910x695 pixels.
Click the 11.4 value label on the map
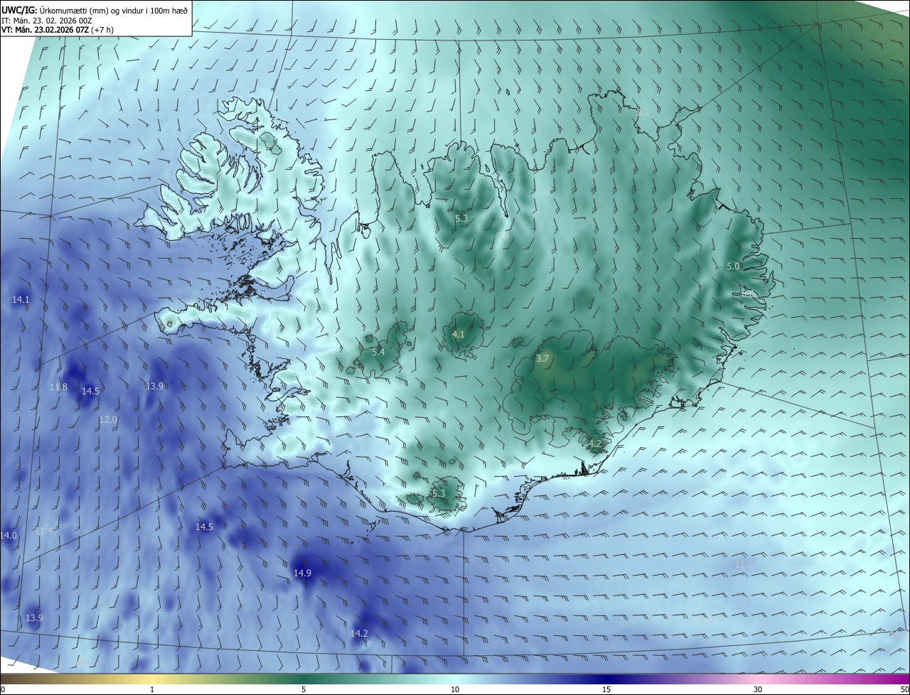click(44, 531)
